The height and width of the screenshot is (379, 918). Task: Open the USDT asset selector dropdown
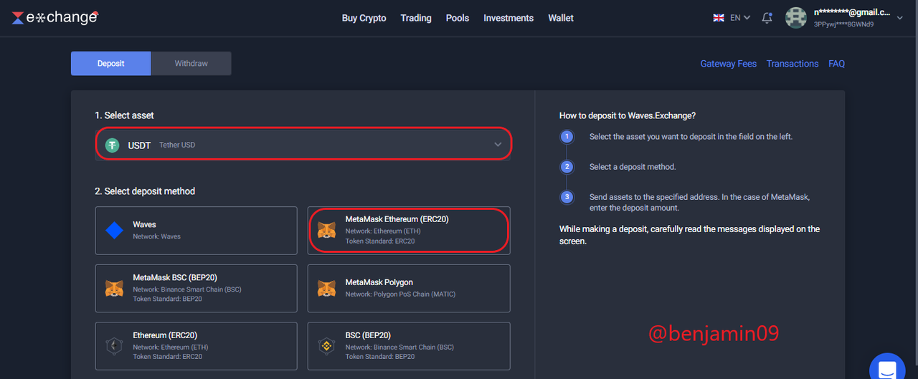(303, 145)
